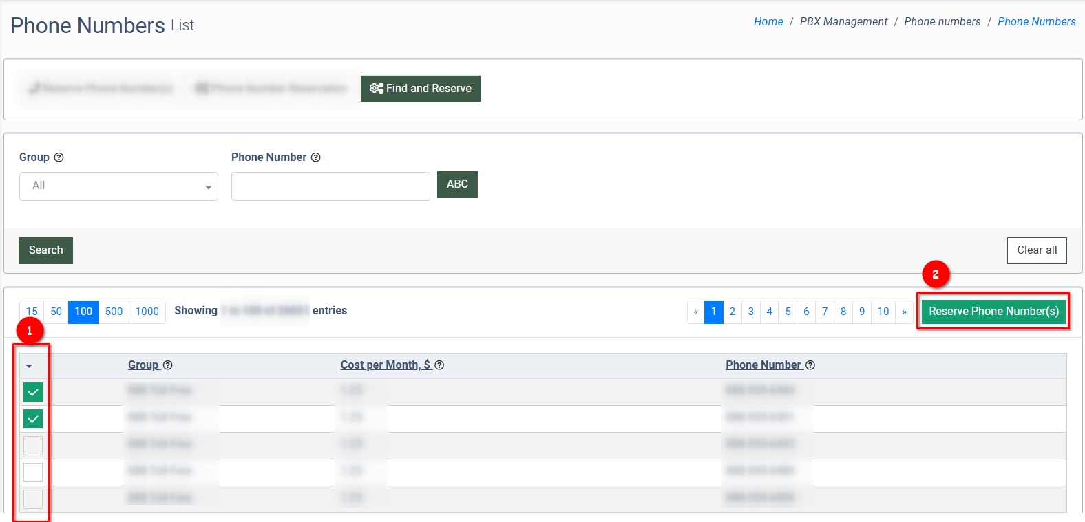Click help icon in Phone Number column header

[810, 365]
